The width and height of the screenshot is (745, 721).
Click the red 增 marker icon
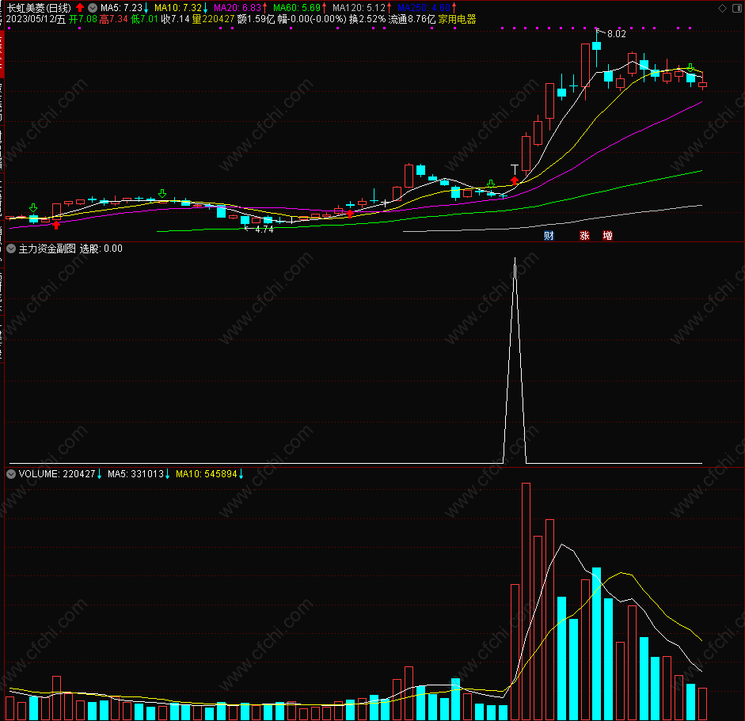[x=608, y=236]
